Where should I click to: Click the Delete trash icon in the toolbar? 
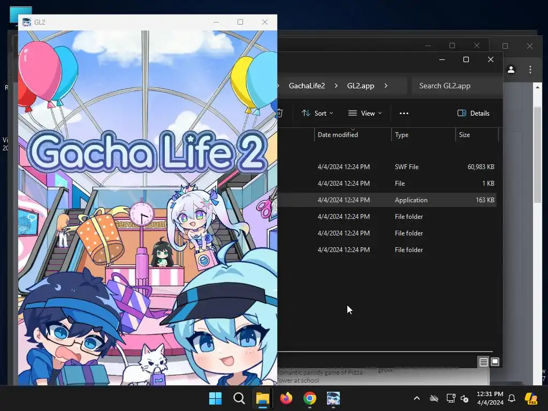[x=280, y=113]
